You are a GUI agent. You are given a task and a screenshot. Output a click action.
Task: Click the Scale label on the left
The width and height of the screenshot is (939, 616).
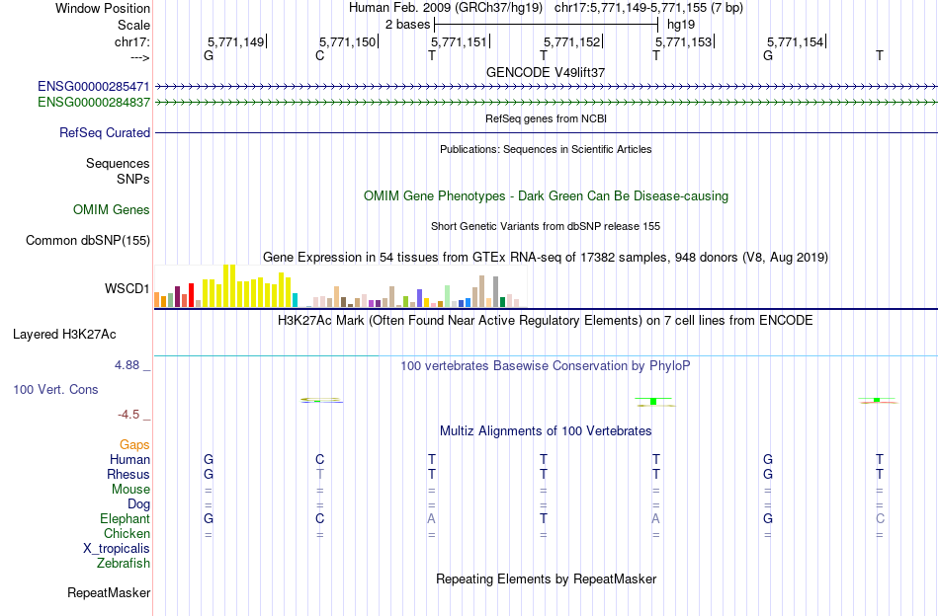[x=134, y=25]
